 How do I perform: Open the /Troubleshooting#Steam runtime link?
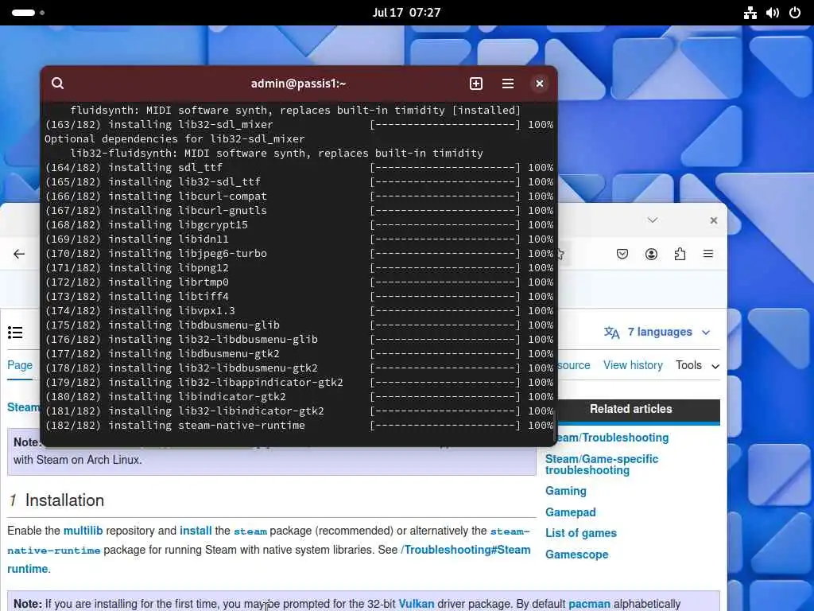point(466,550)
